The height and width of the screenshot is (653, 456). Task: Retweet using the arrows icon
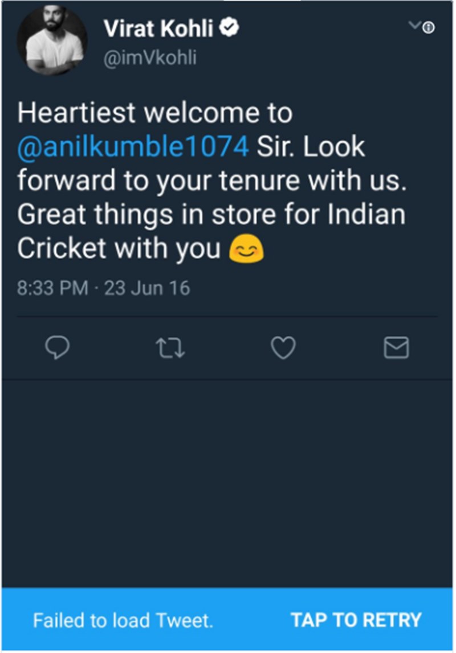click(170, 347)
